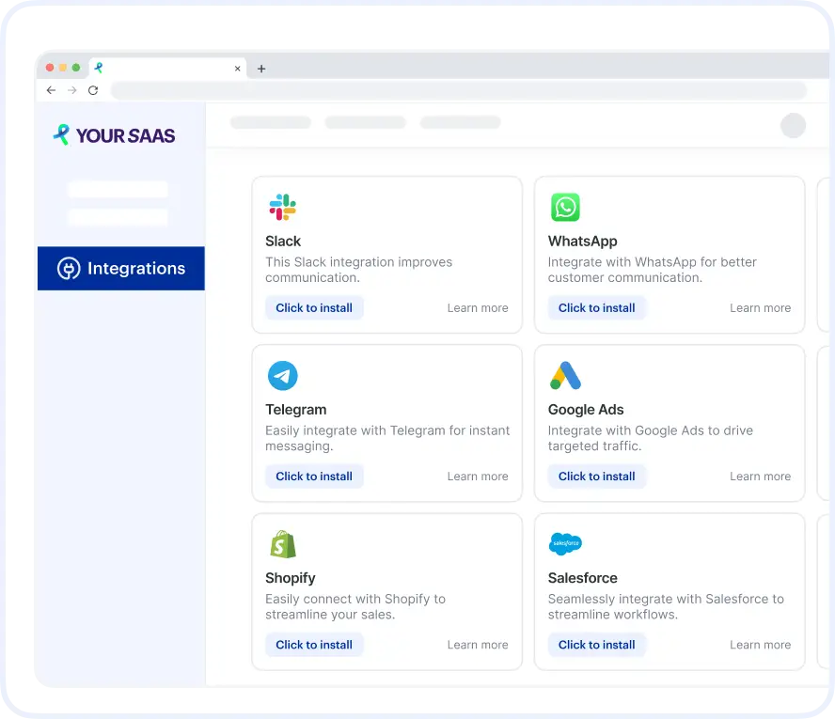Focus the browser address bar

pos(459,90)
